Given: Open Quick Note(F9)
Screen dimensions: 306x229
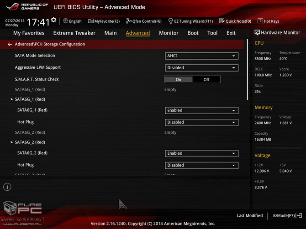Looking at the screenshot, I should [x=235, y=21].
